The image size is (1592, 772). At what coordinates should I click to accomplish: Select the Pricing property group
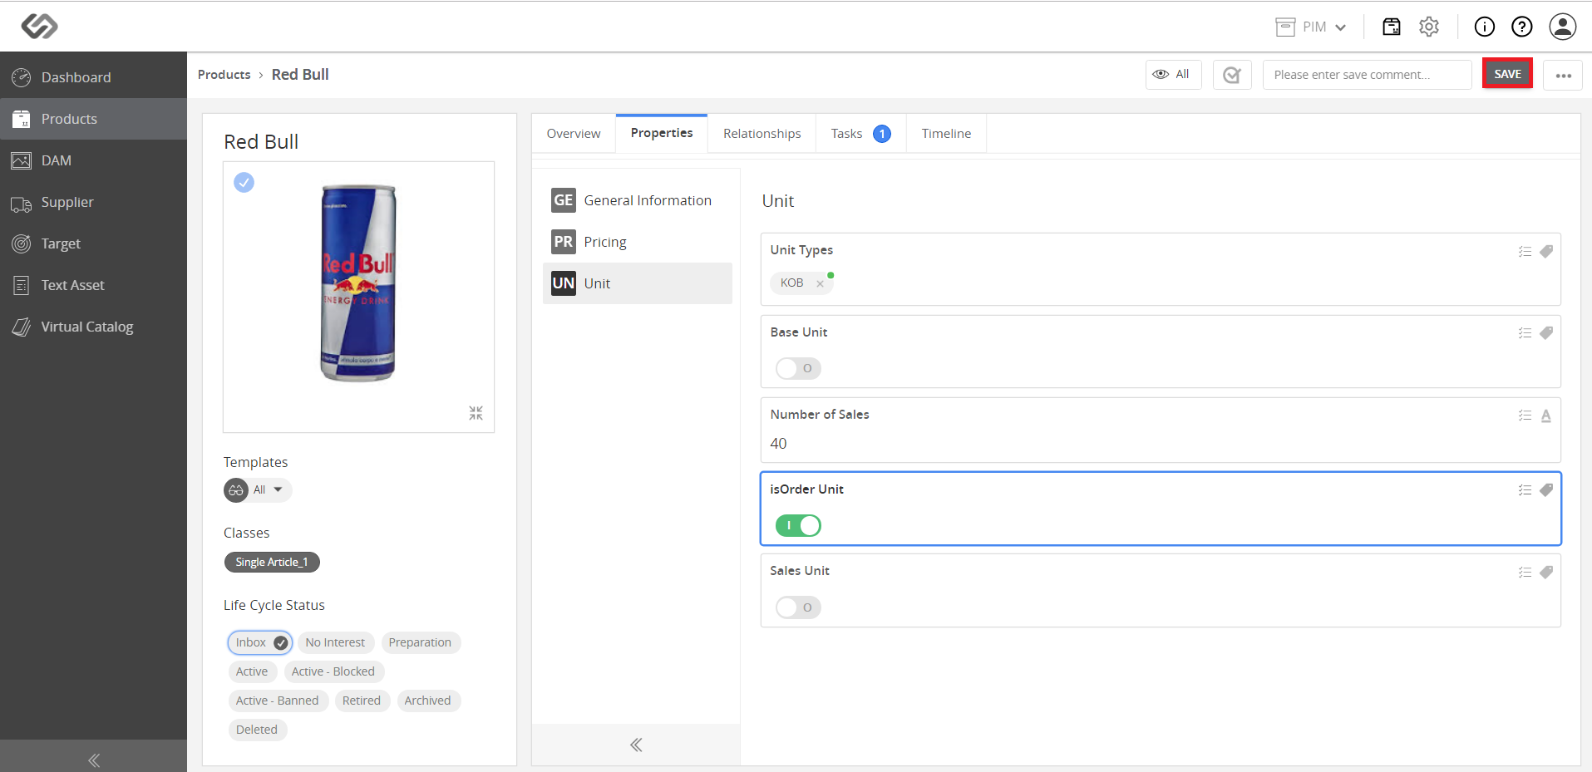point(638,242)
